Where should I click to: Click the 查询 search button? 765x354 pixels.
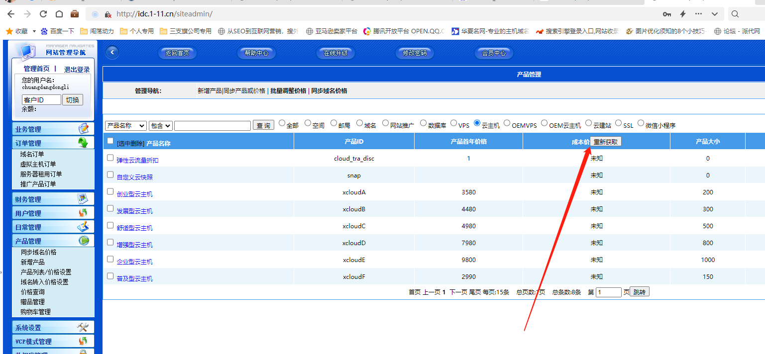tap(263, 126)
